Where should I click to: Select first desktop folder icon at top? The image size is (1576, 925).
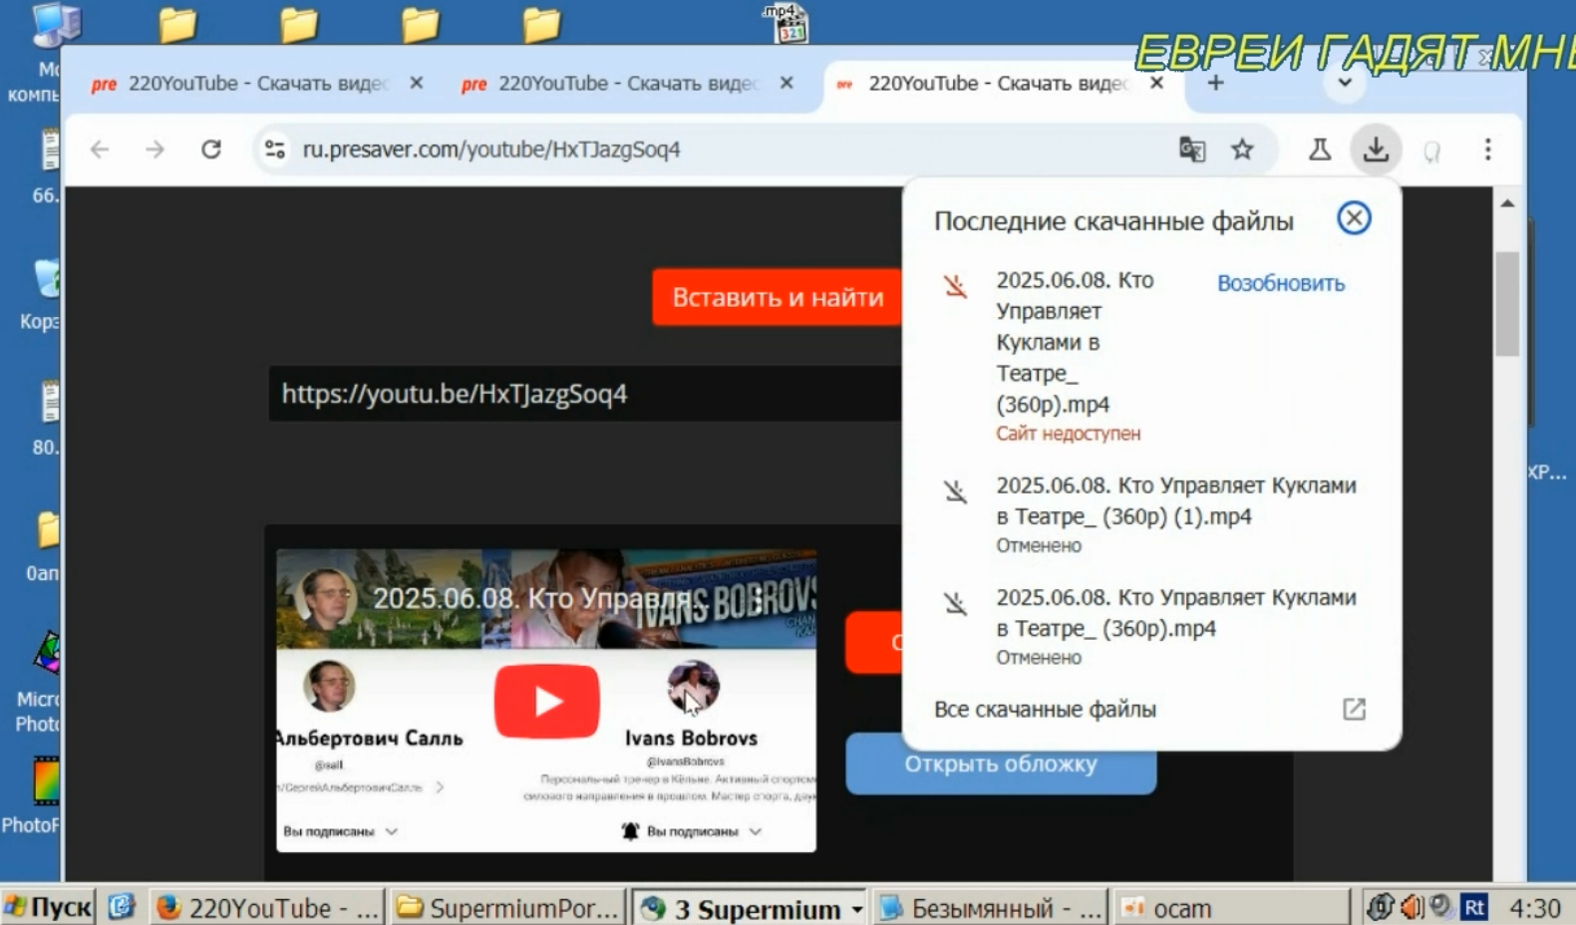pos(177,25)
